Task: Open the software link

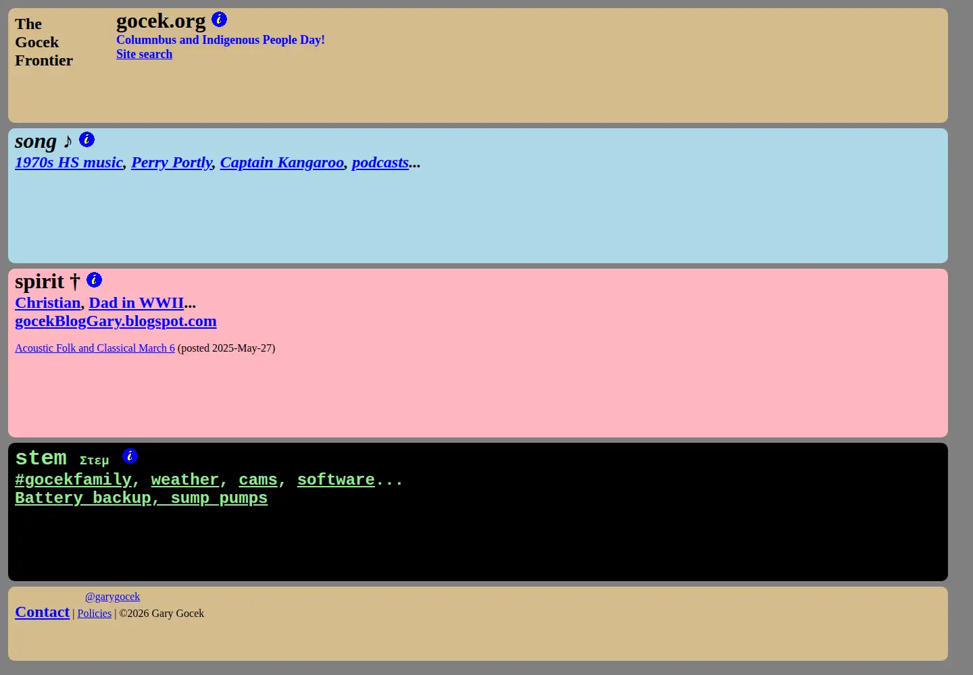Action: (336, 480)
